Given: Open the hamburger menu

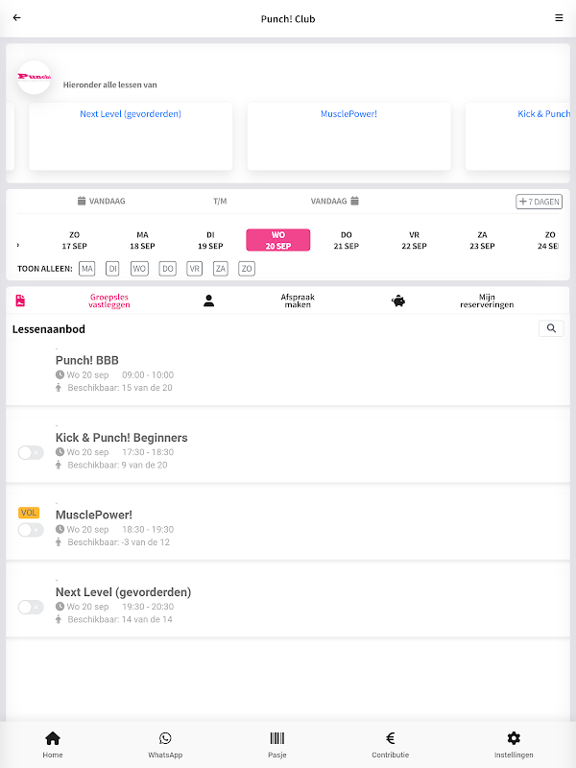Looking at the screenshot, I should coord(559,18).
